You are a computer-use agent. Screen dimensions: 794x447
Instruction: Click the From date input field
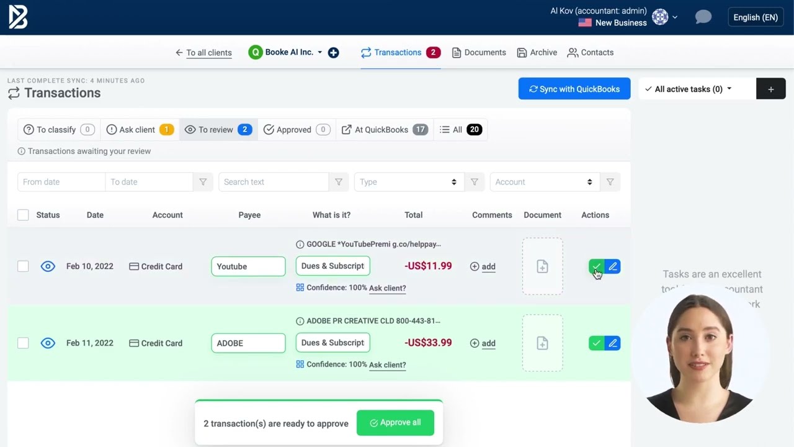(x=61, y=182)
